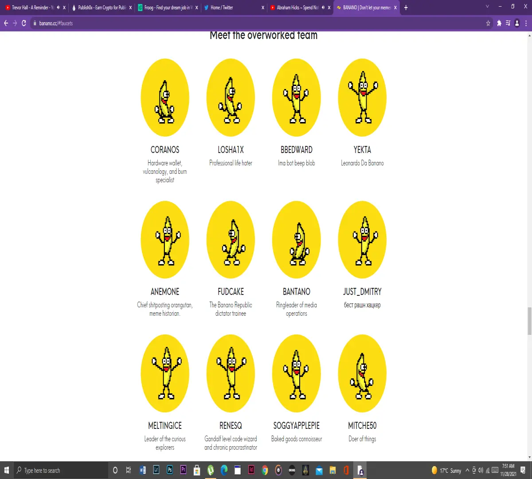Click the 'Professional life hater' description
532x479 pixels.
[231, 163]
